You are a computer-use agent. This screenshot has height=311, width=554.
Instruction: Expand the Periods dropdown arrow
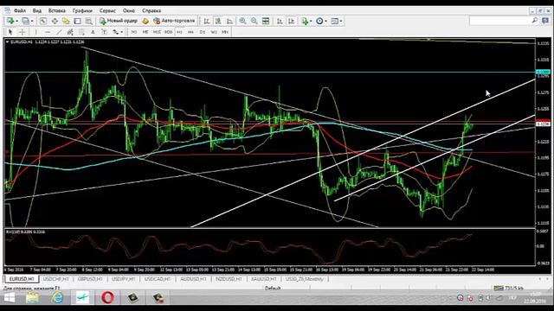coord(325,21)
